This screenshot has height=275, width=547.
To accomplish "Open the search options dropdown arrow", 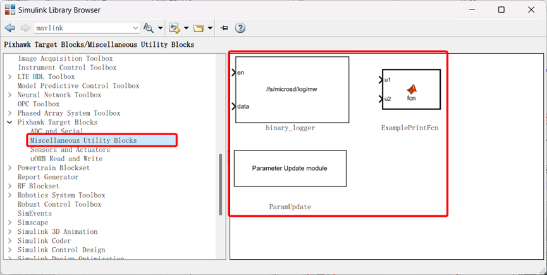I will click(x=160, y=28).
